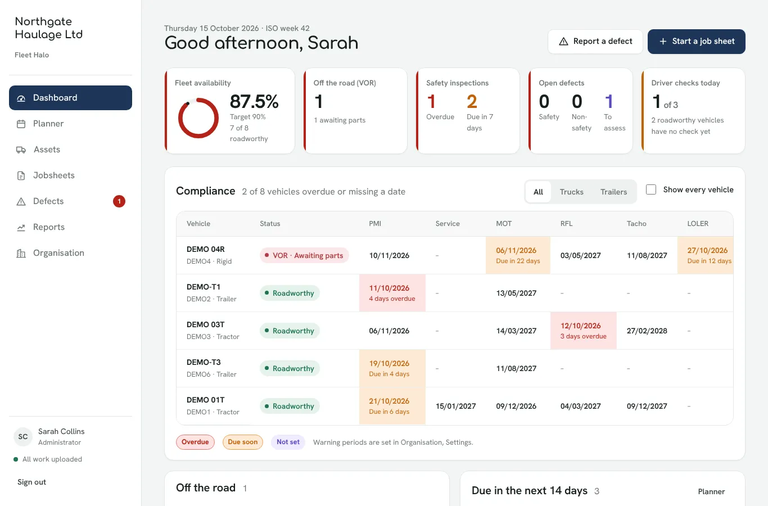Go to Jobsheets in sidebar
The width and height of the screenshot is (768, 506).
point(70,175)
